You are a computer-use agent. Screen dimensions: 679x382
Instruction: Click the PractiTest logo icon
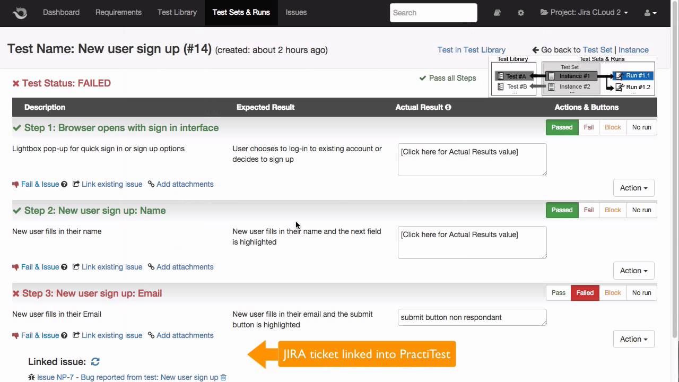point(20,13)
